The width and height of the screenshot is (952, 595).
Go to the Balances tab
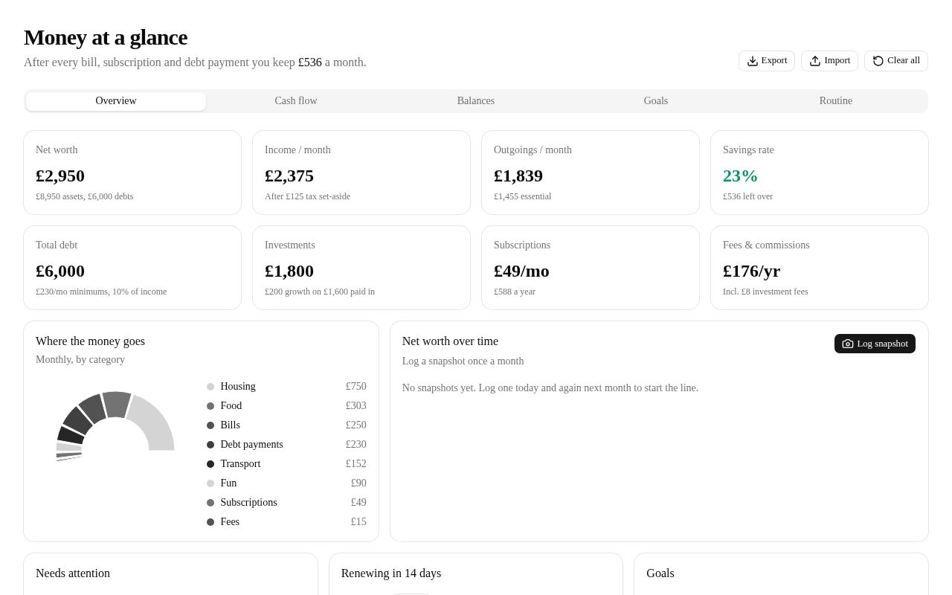476,101
